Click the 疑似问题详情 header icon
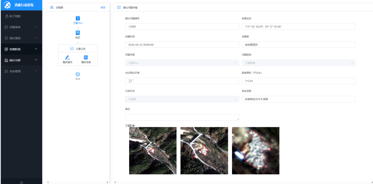 pos(119,7)
